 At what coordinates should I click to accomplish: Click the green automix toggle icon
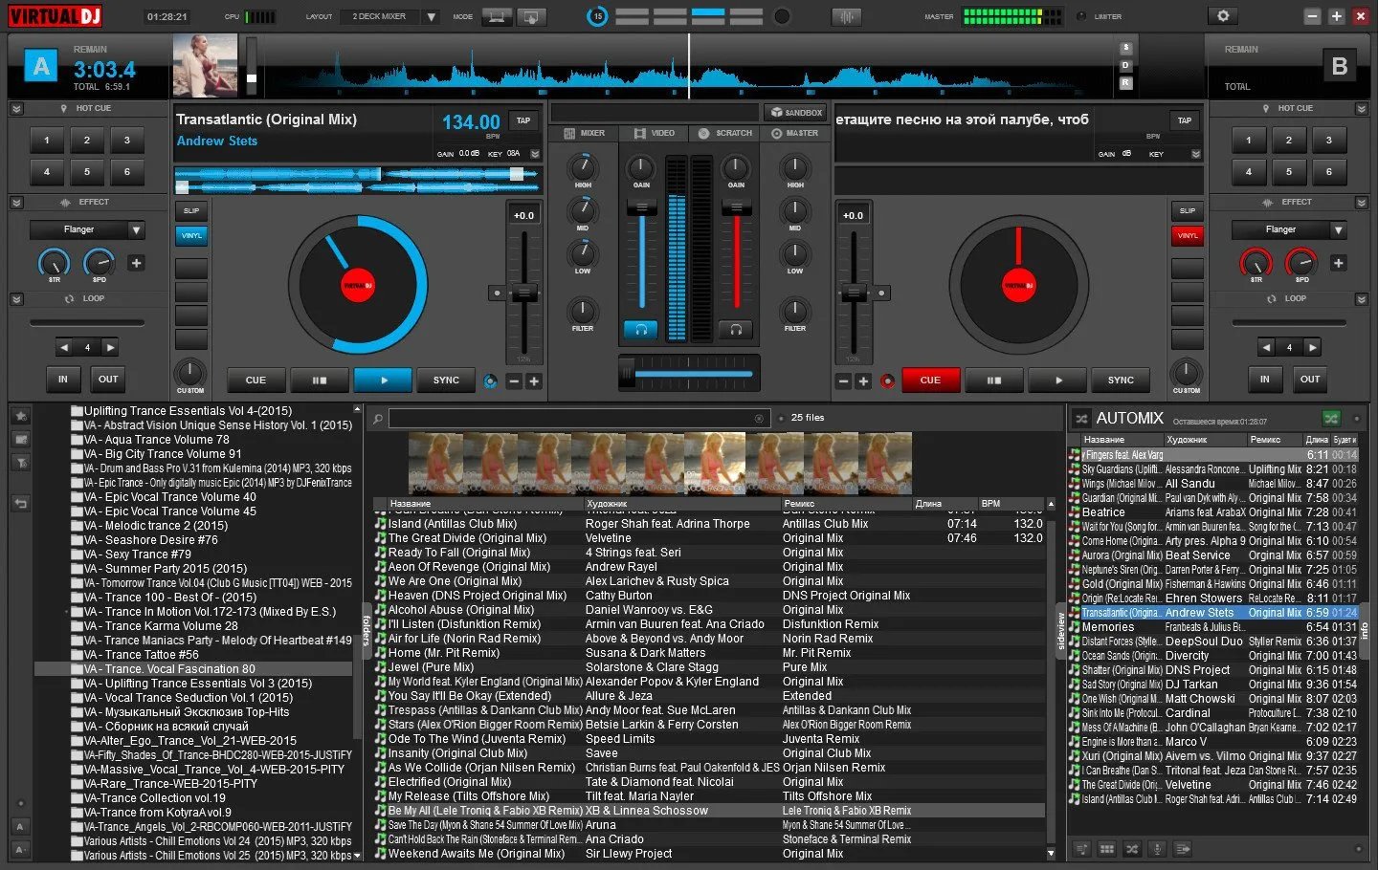pyautogui.click(x=1331, y=418)
